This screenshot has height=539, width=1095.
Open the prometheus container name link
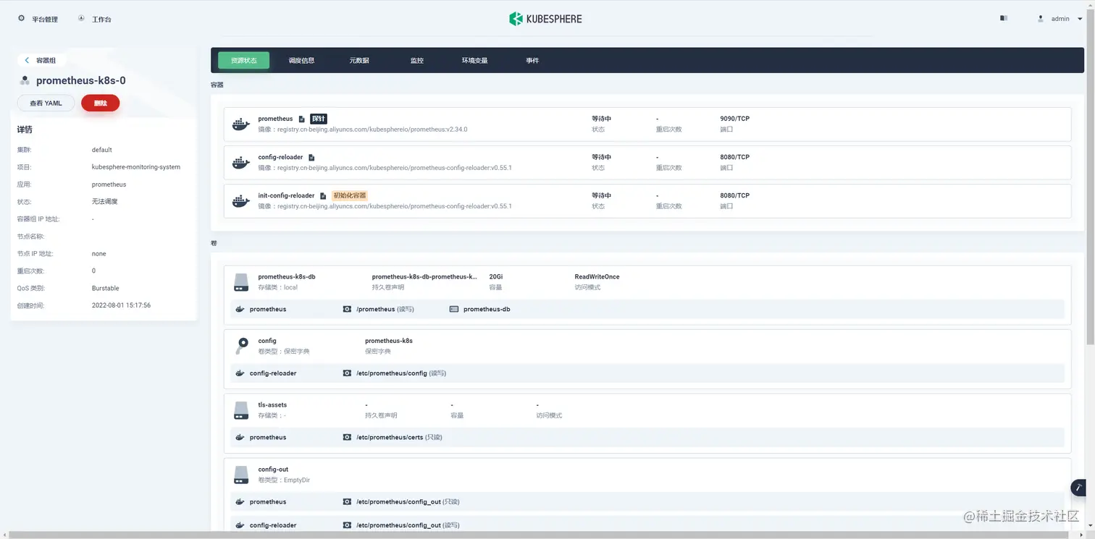tap(275, 119)
